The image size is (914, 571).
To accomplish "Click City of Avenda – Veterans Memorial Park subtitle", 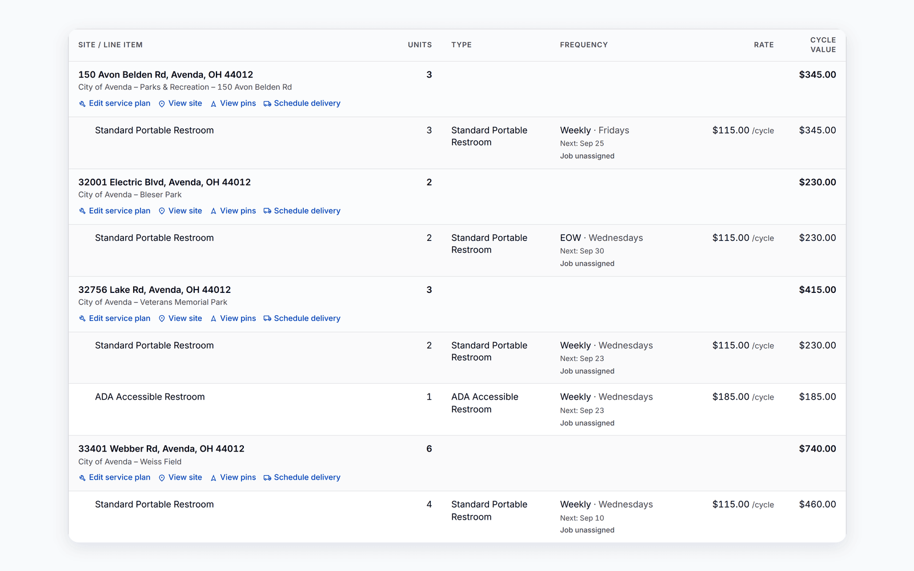I will pos(153,302).
